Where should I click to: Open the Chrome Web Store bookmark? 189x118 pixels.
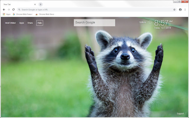coord(45,14)
